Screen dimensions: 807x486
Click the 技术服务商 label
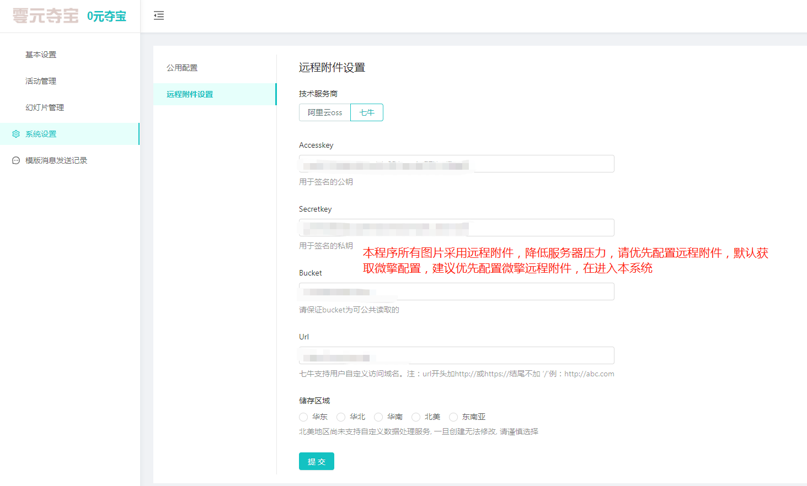[x=318, y=94]
